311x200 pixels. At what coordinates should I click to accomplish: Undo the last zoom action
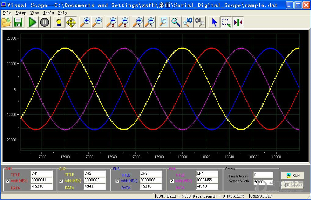tap(187, 22)
